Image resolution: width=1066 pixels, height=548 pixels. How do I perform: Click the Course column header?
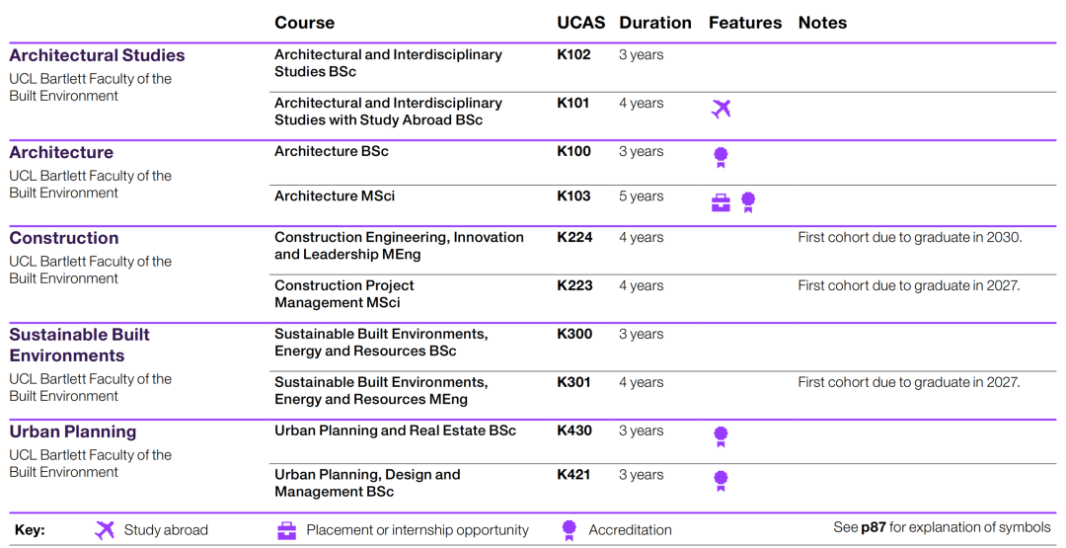pyautogui.click(x=304, y=23)
